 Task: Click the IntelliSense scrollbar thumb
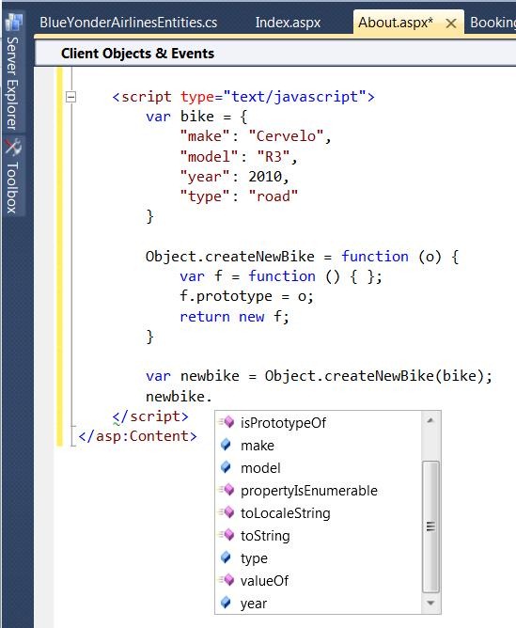[x=430, y=526]
